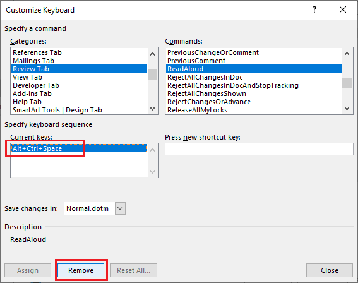This screenshot has width=358, height=283.
Task: Click Current keys scroll up arrow
Action: (153, 150)
